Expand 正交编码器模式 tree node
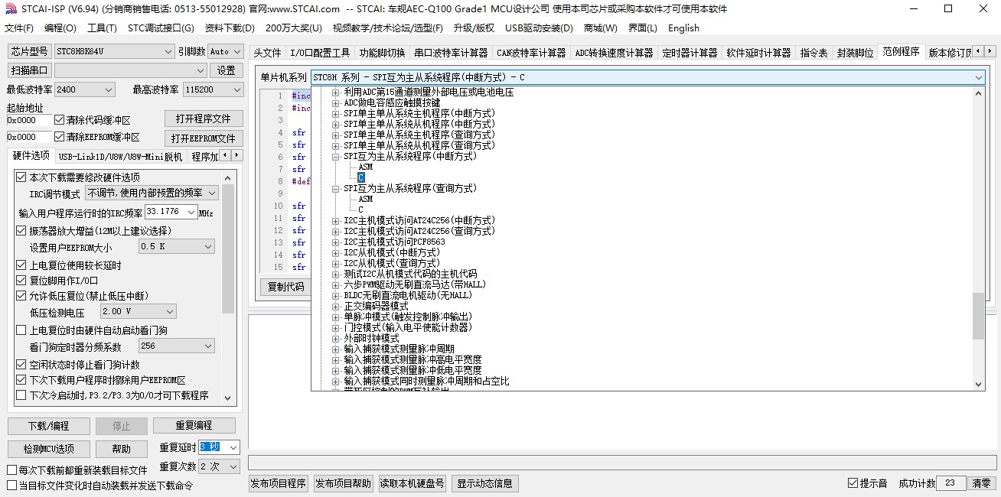This screenshot has width=1001, height=497. point(336,306)
